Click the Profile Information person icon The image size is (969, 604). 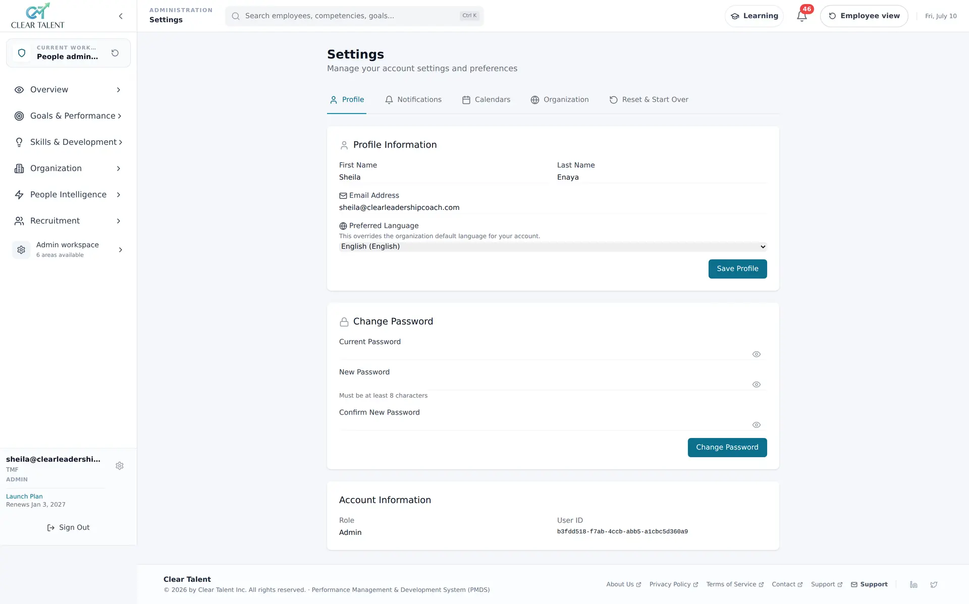pos(344,145)
